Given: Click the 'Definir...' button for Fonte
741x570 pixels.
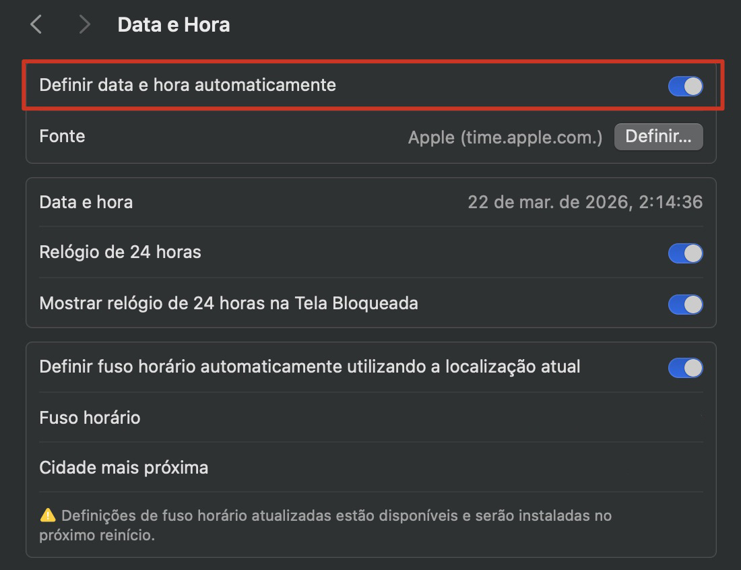Looking at the screenshot, I should click(658, 137).
